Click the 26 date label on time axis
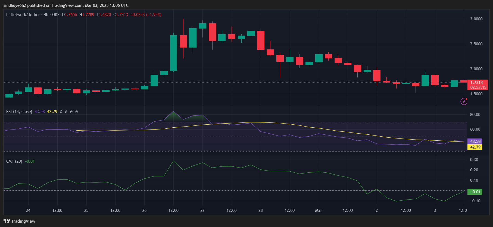Screen dimensions: 493x227 [x=144, y=210]
